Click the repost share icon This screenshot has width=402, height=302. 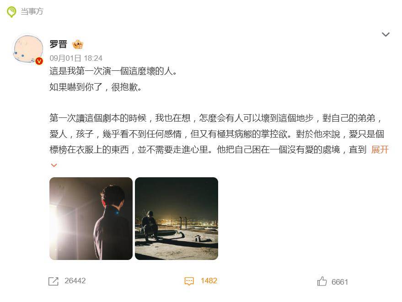(x=54, y=281)
